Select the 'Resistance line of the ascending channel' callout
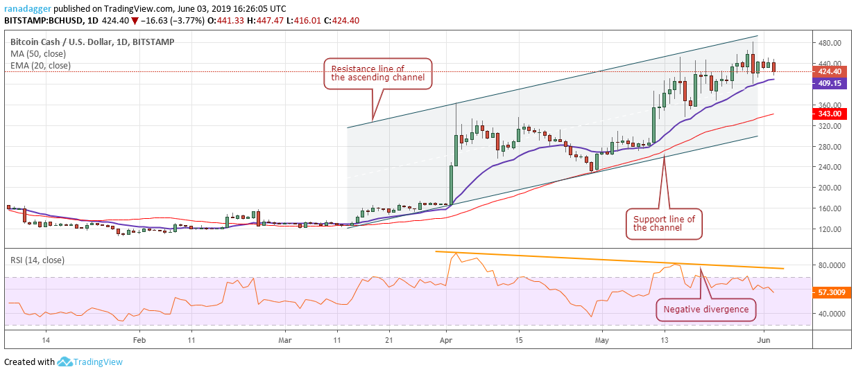Viewport: 856px width, 374px height. coord(378,73)
